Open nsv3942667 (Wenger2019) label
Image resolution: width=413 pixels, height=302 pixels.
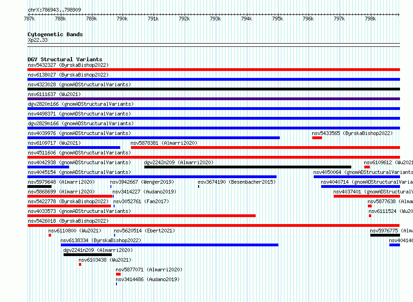[x=142, y=182]
